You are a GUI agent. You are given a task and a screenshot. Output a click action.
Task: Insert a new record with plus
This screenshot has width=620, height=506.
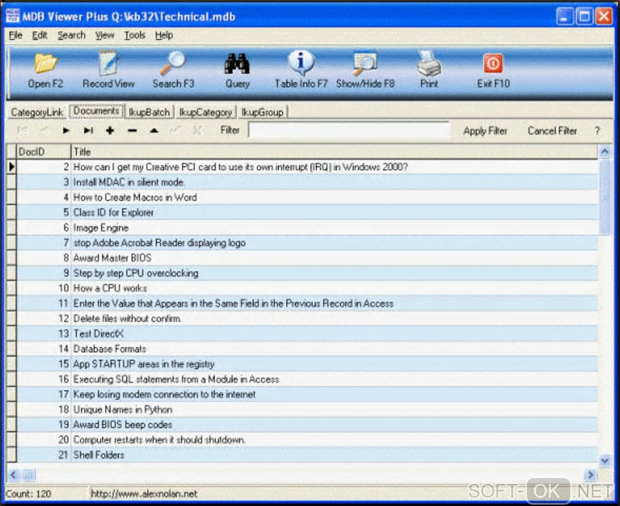[x=110, y=131]
